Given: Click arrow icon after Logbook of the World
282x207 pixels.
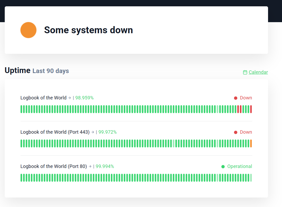Looking at the screenshot, I should [x=70, y=98].
